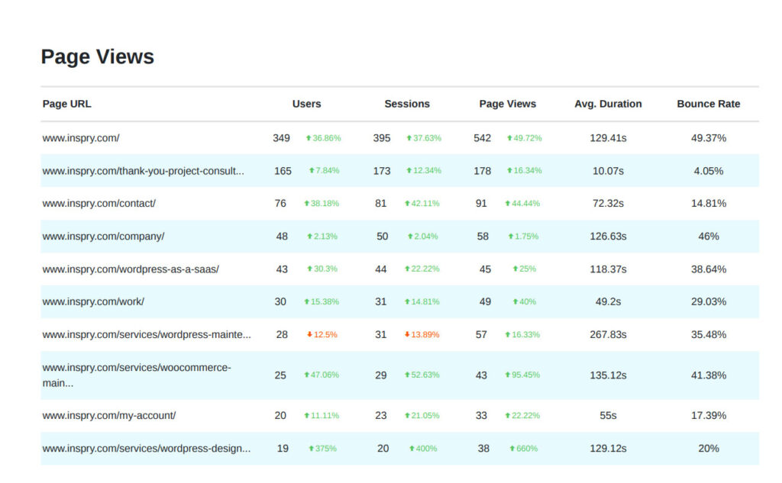Open the www.inspry.com/ homepage link
The width and height of the screenshot is (782, 483).
click(81, 138)
